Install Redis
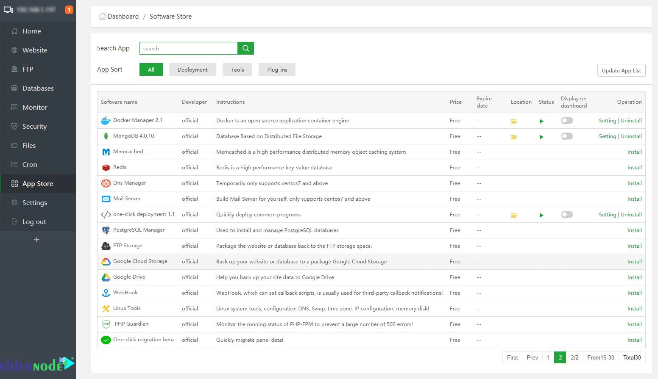The height and width of the screenshot is (379, 658). tap(634, 167)
